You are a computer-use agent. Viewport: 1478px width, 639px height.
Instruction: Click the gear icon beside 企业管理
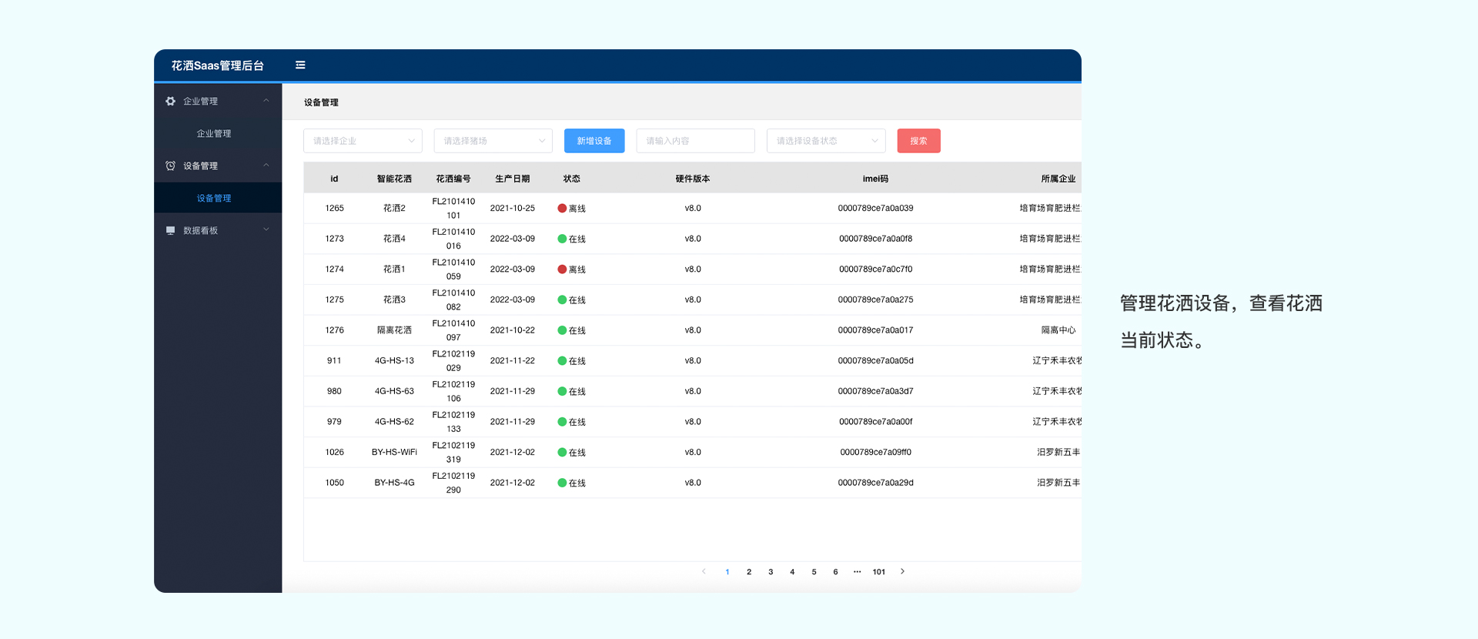click(x=170, y=101)
